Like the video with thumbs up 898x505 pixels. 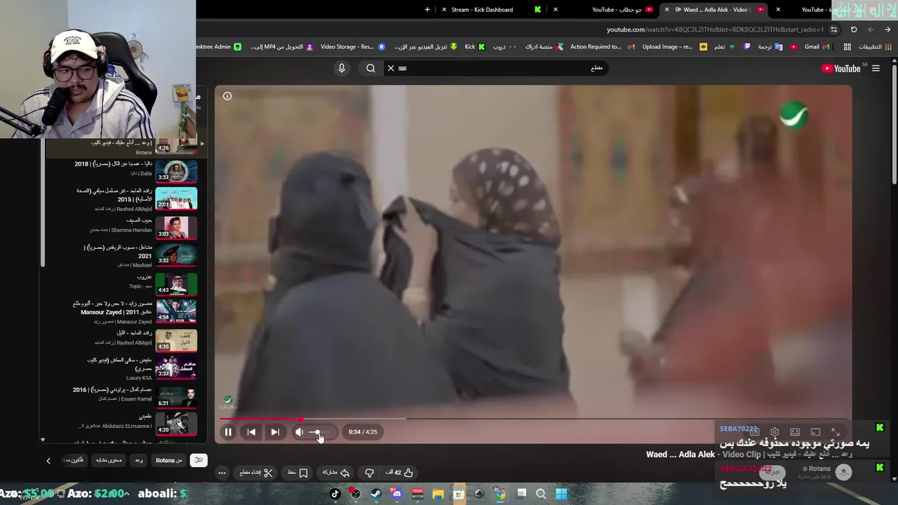point(400,473)
